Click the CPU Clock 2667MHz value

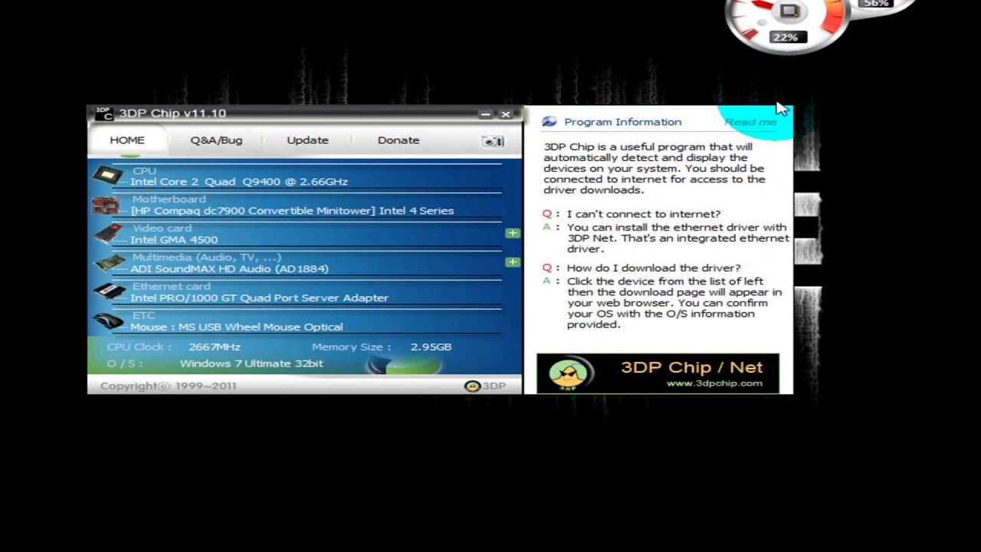tap(215, 347)
